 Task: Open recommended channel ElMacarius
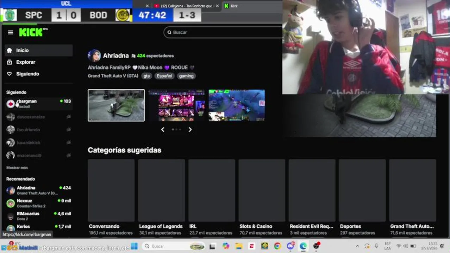tap(39, 216)
